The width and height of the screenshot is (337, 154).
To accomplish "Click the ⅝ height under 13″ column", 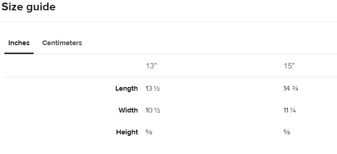I will click(149, 132).
